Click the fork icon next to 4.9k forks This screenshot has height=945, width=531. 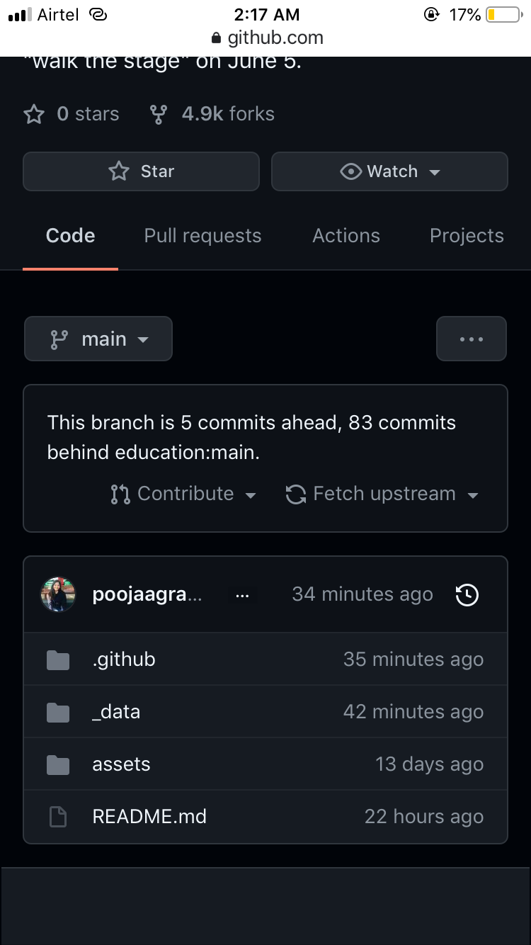click(x=158, y=113)
